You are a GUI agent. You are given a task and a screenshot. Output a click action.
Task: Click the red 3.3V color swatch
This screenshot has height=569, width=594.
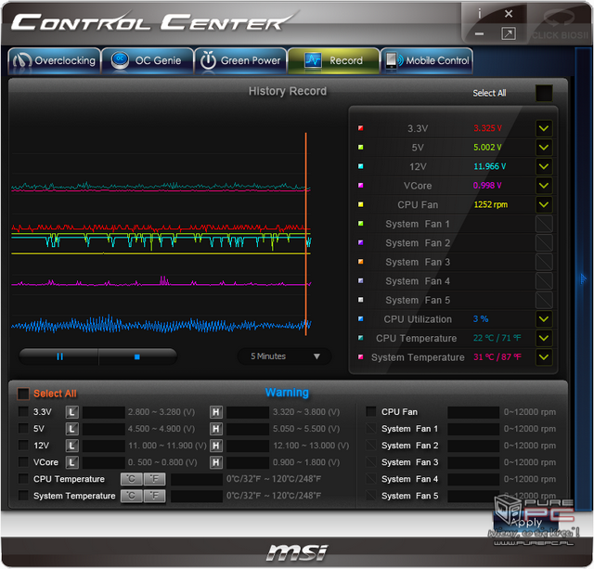click(x=361, y=128)
